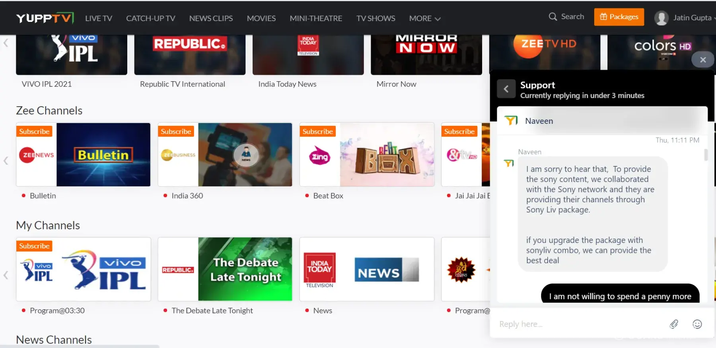Click the chat conversation scrollbar

706,155
